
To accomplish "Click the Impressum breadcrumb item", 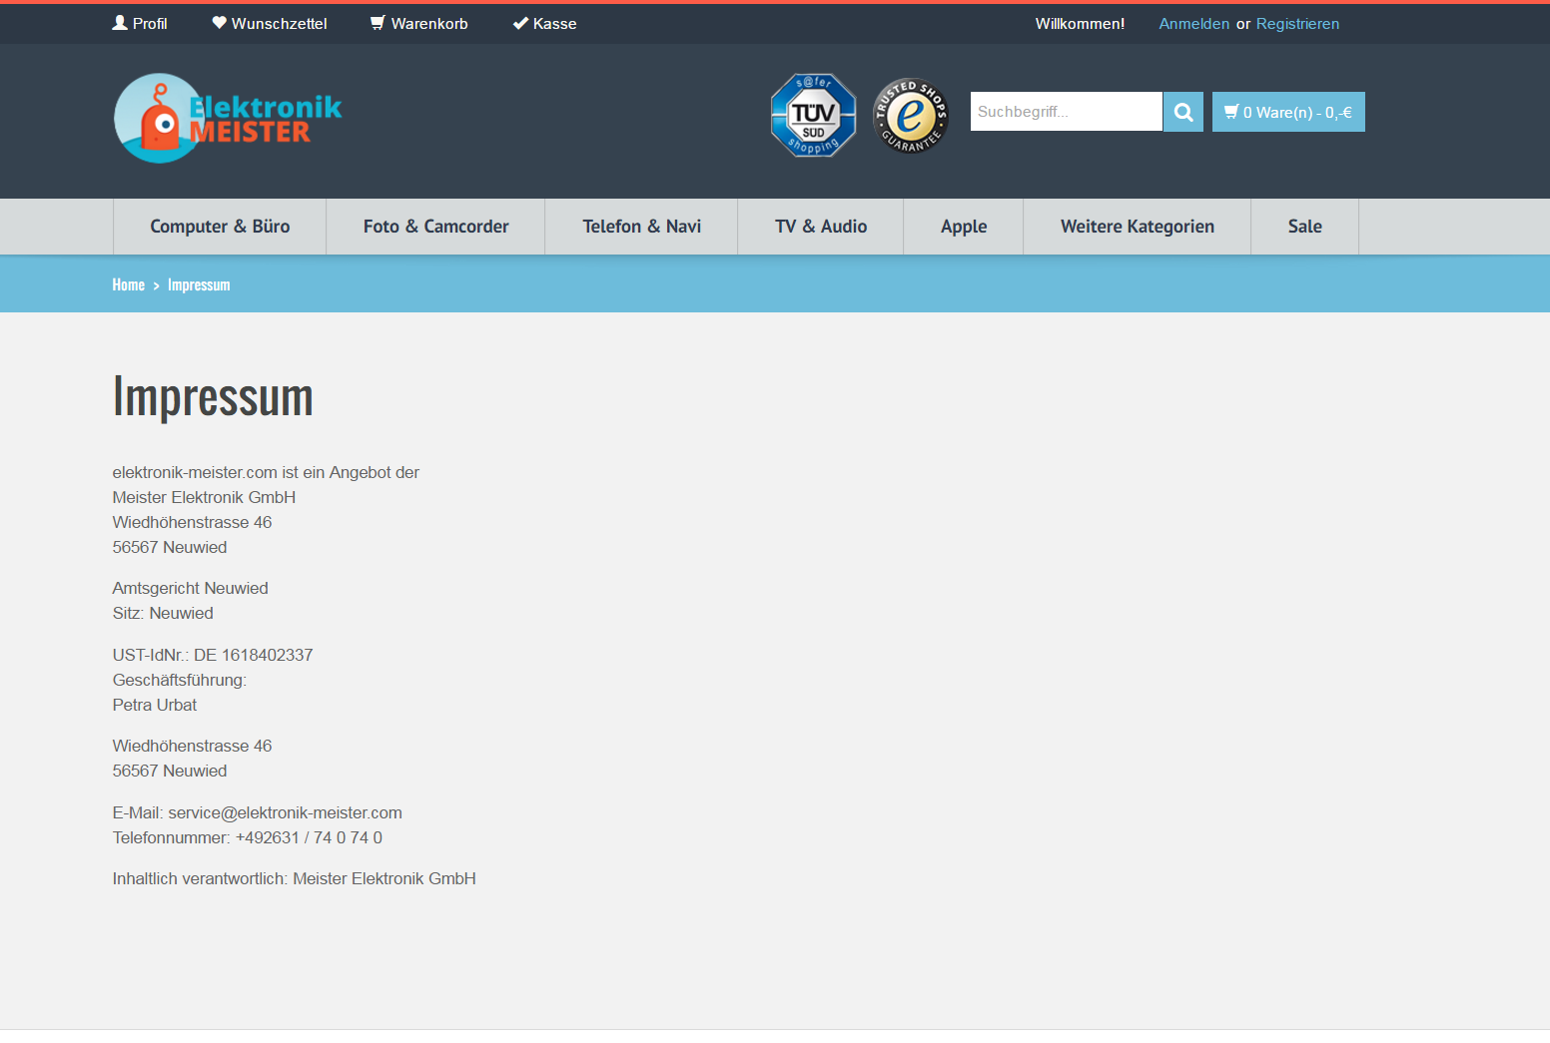I will point(199,284).
